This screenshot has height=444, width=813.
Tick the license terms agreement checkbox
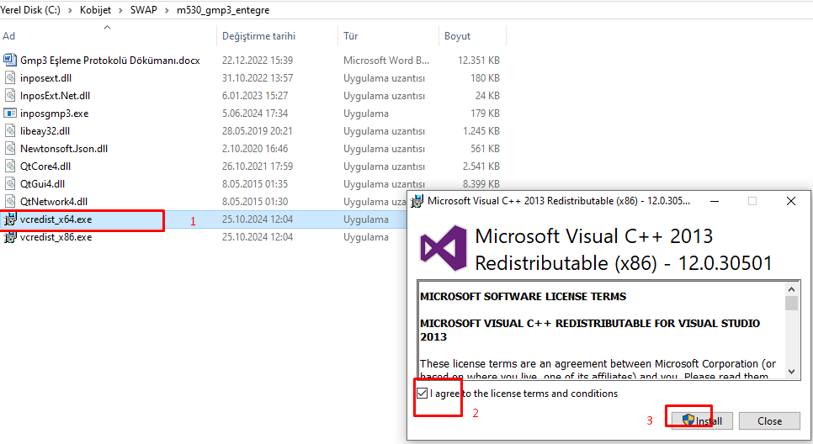click(422, 394)
